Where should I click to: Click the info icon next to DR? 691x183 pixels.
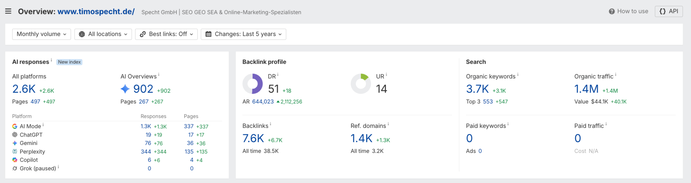click(278, 75)
